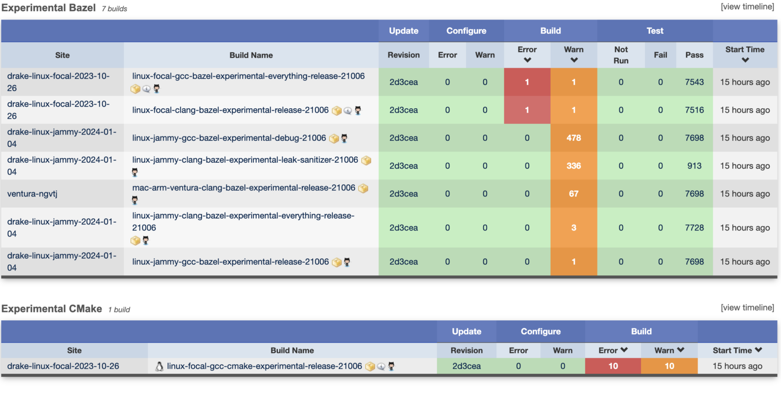The image size is (781, 409).
Task: Sort Bazel table by Build Warn column
Action: point(574,55)
